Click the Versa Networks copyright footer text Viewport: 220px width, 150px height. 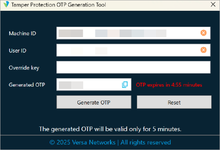pyautogui.click(x=110, y=142)
